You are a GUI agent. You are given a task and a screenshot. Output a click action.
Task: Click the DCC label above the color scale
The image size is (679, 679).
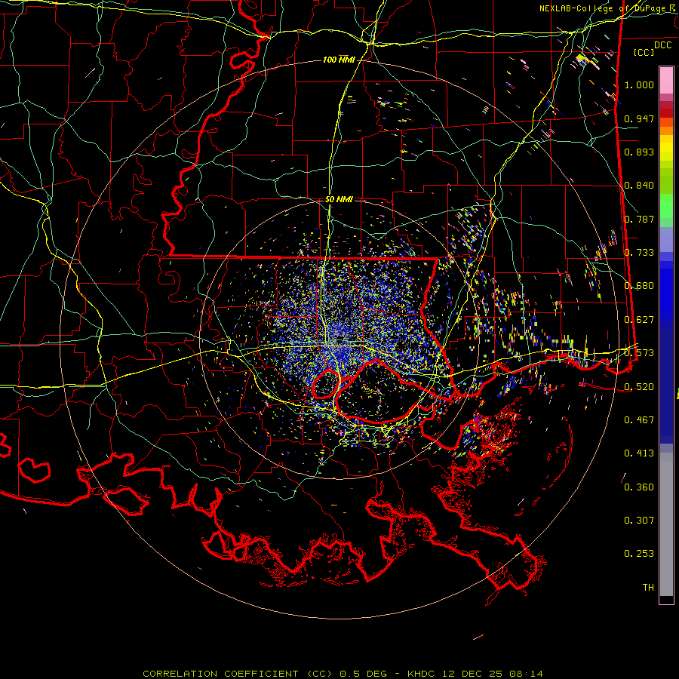[x=662, y=45]
